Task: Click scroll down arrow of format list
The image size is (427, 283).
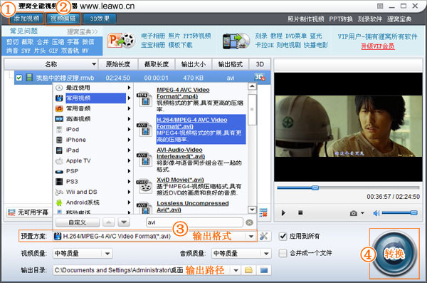Action: tap(252, 210)
